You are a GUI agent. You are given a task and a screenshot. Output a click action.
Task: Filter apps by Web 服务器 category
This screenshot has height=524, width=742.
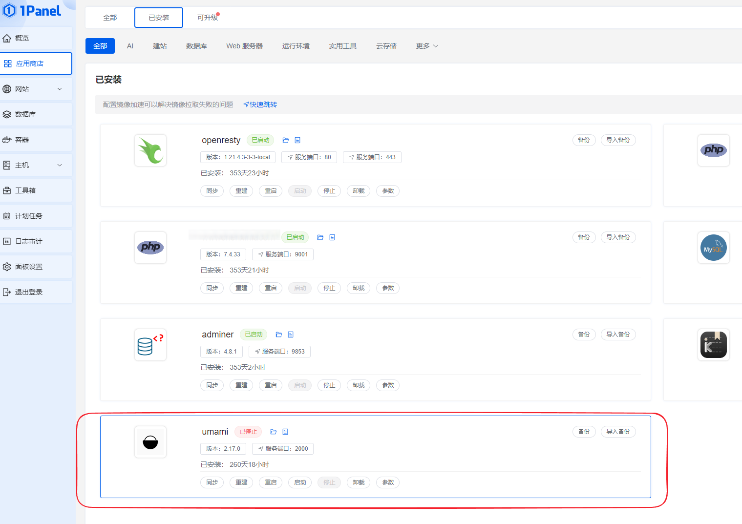[x=244, y=46]
